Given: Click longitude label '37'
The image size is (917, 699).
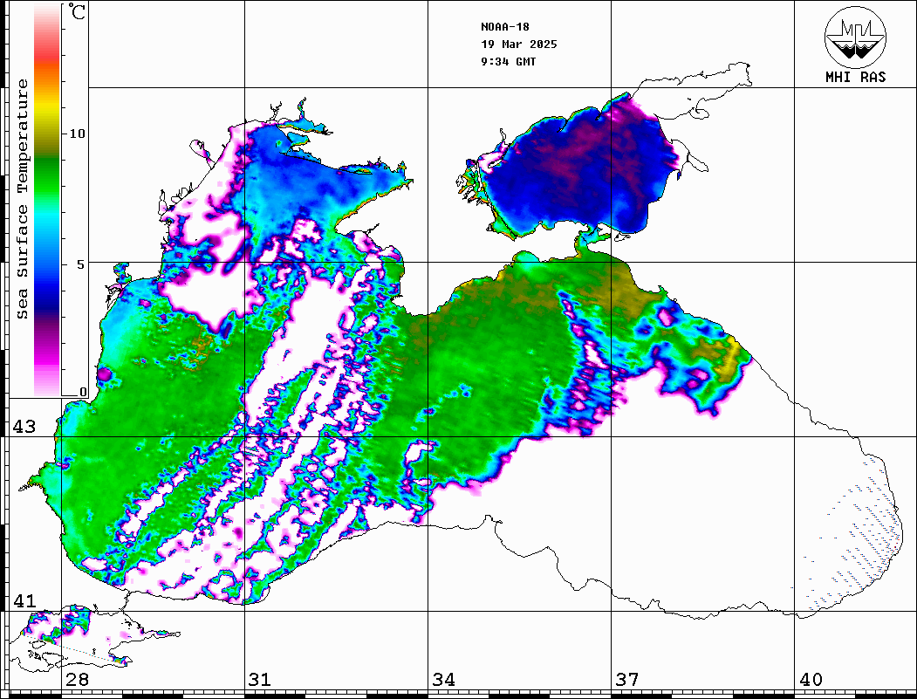Looking at the screenshot, I should click(x=626, y=680).
